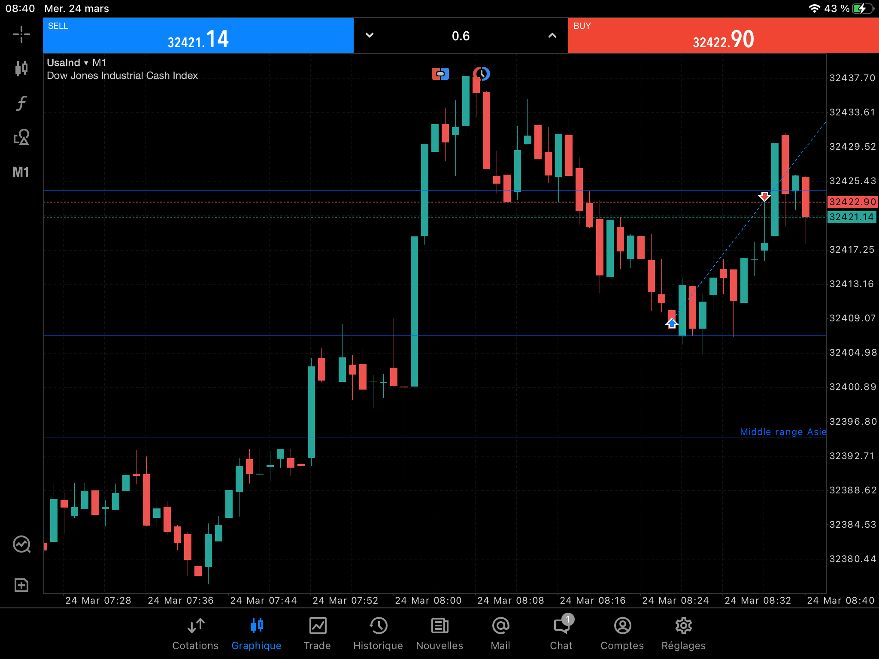This screenshot has width=879, height=659.
Task: Decrease lot volume with down chevron
Action: (x=370, y=36)
